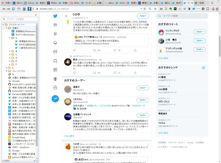Switch to the Google browser tab
This screenshot has height=163, width=221.
click(x=29, y=3)
